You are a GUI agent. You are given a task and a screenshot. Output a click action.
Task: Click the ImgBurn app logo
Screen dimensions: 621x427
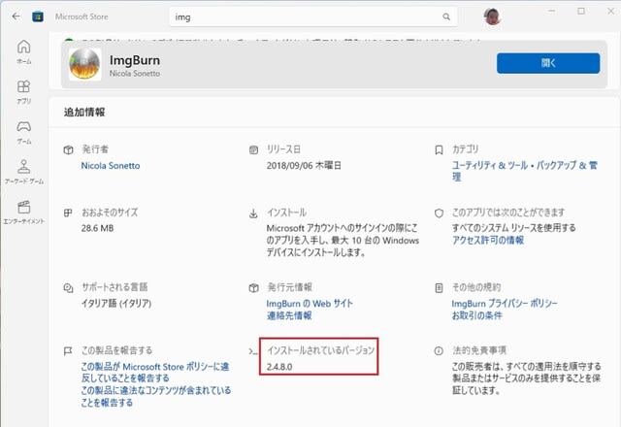point(84,64)
